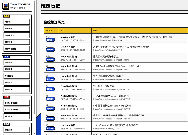
Task: Open YAML 高级编辑
Action: point(17,110)
